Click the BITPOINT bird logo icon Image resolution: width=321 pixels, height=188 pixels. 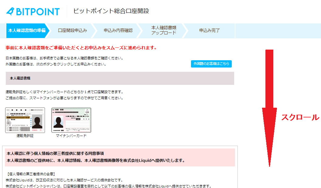11,11
